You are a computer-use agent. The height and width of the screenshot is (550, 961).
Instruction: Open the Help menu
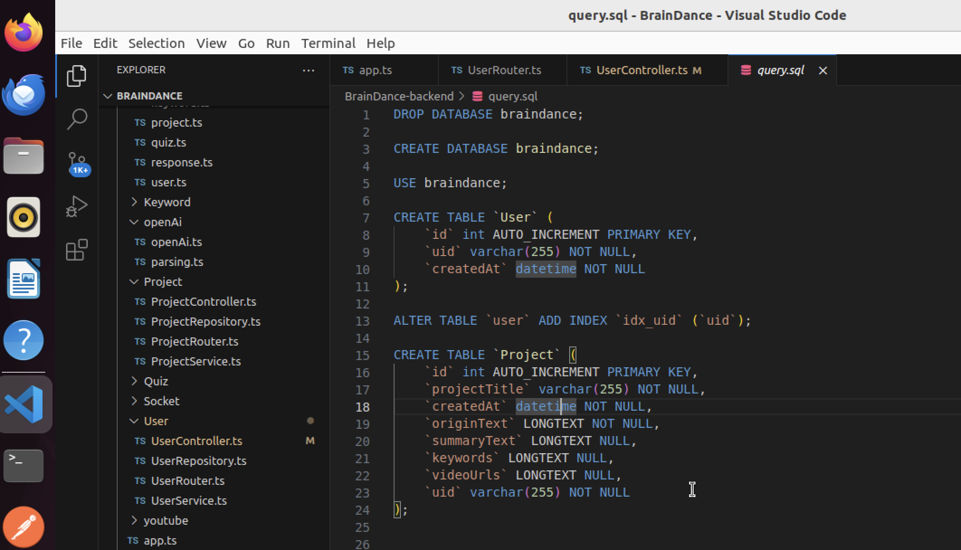(381, 43)
